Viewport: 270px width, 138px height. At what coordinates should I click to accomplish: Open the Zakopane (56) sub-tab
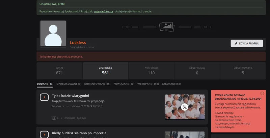pyautogui.click(x=171, y=84)
